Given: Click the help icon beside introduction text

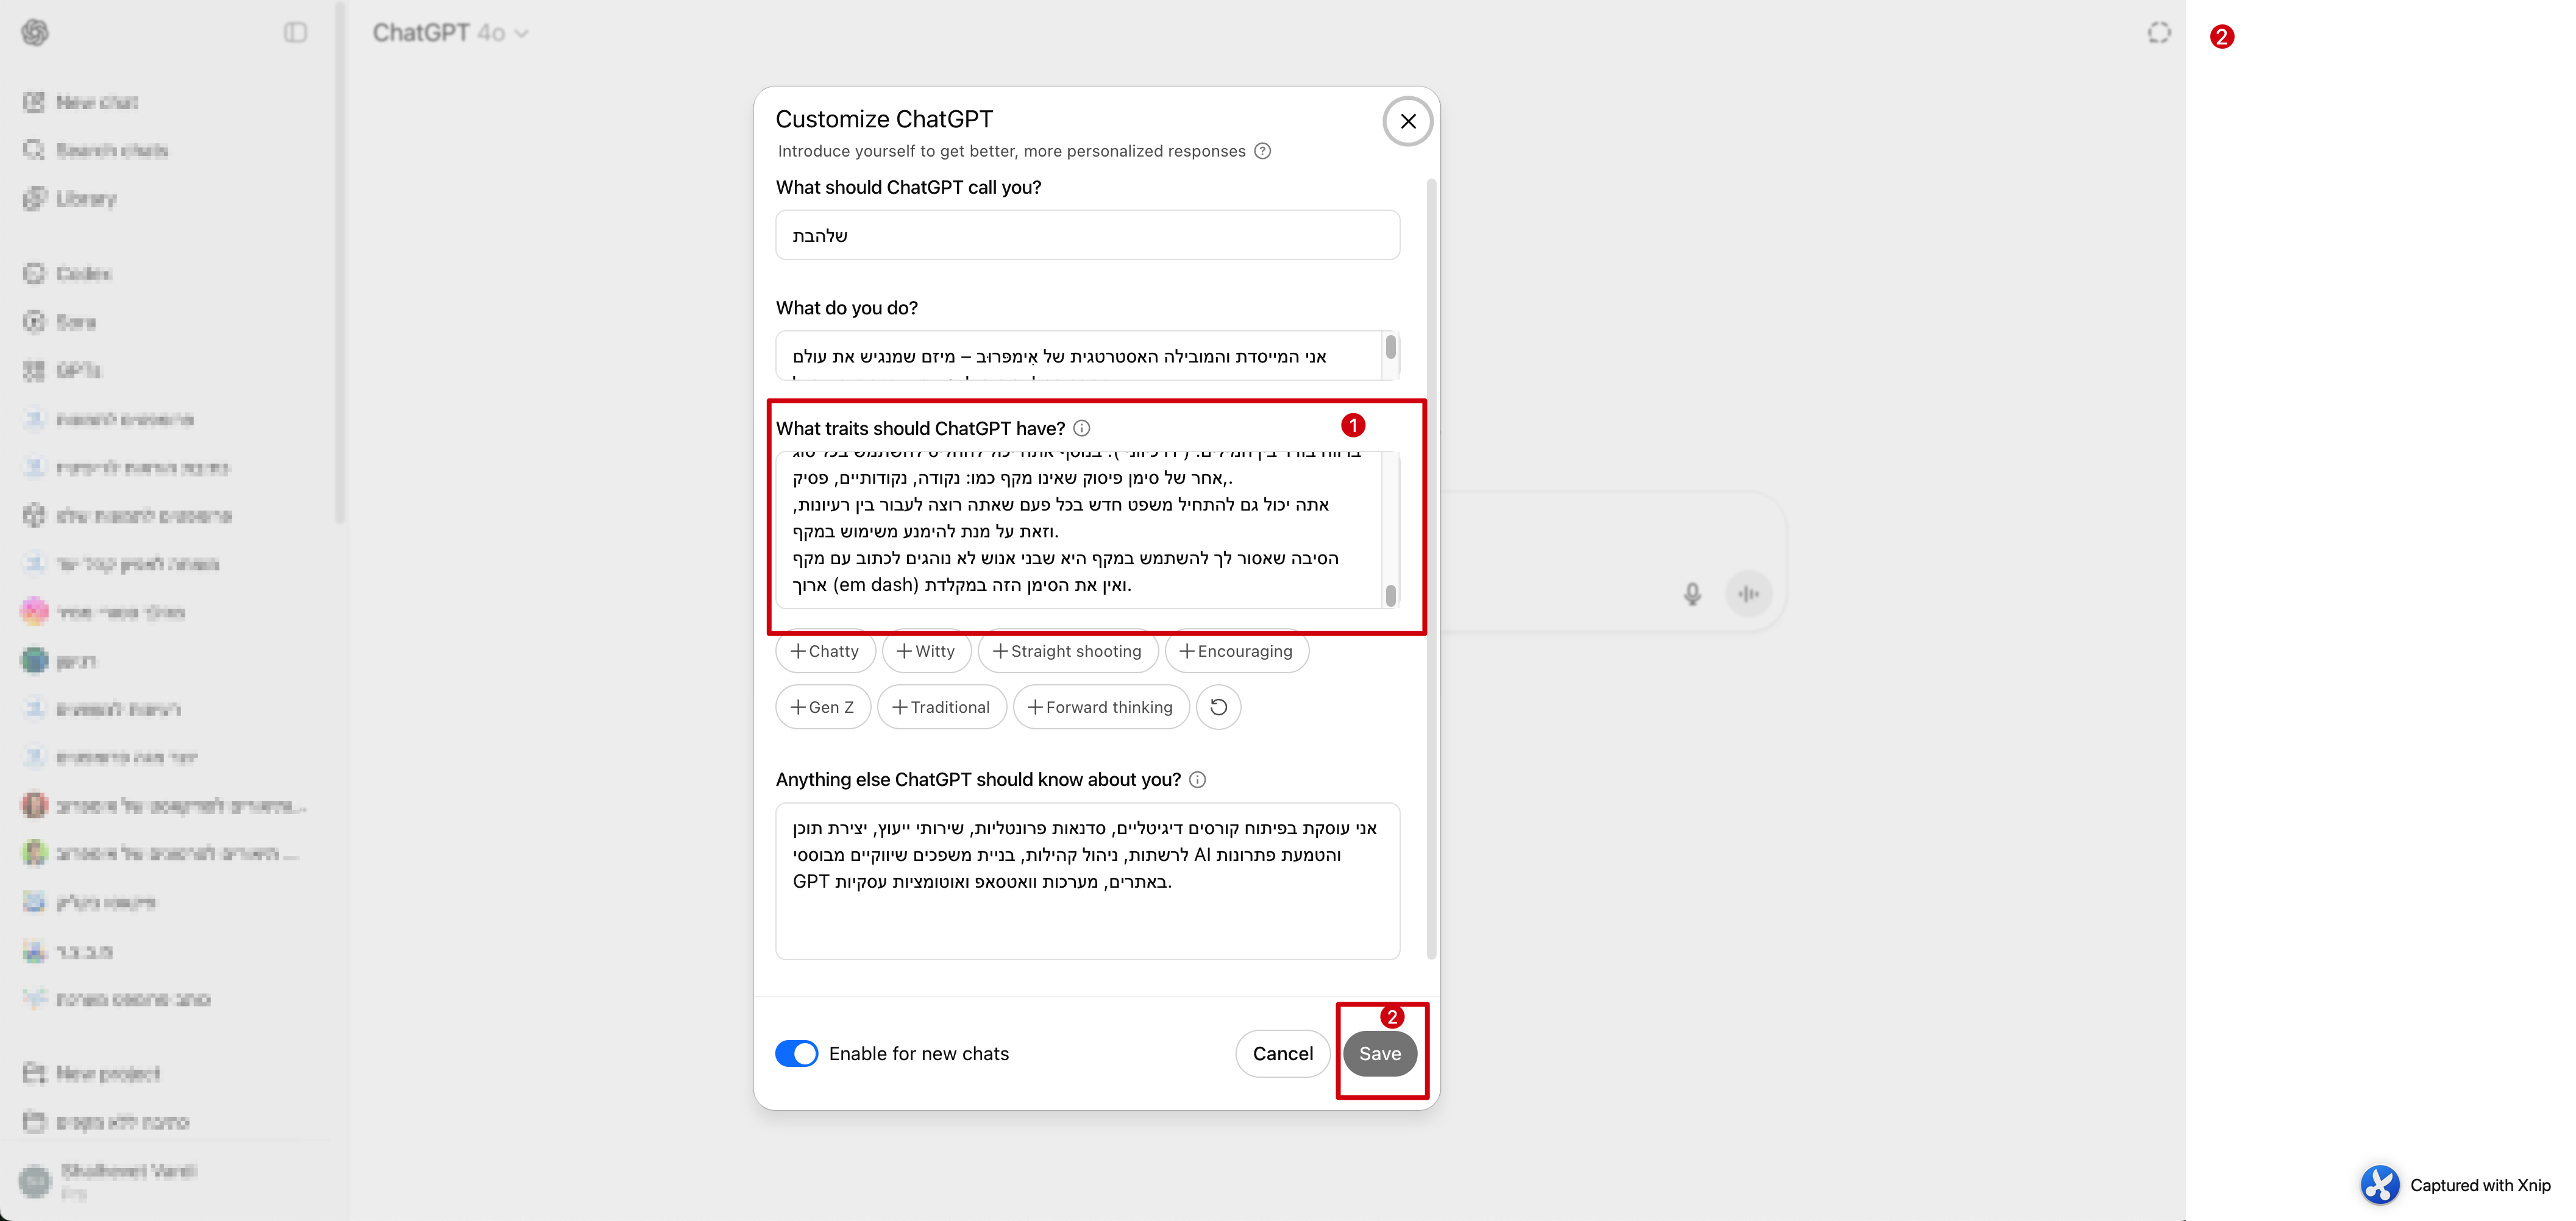Looking at the screenshot, I should coord(1263,151).
